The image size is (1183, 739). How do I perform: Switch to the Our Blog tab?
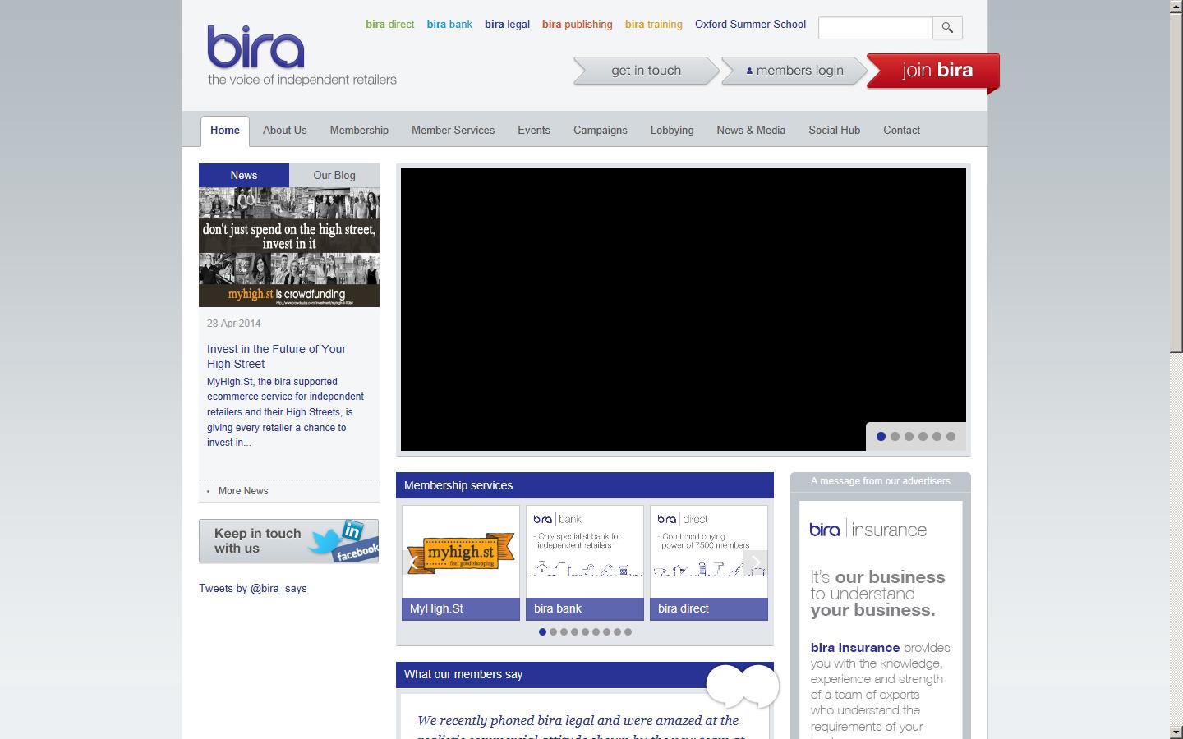[x=334, y=175]
